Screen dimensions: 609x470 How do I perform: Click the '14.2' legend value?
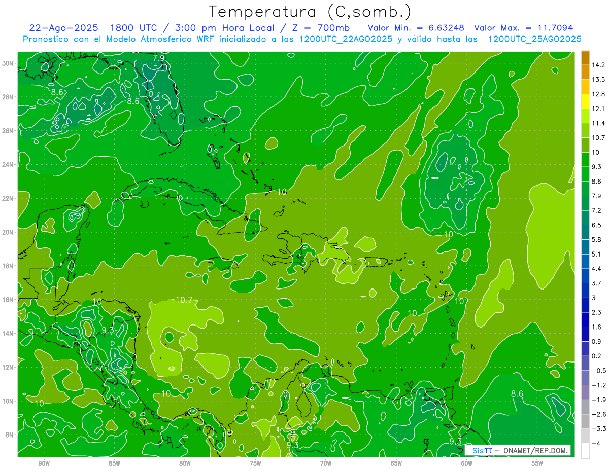598,65
